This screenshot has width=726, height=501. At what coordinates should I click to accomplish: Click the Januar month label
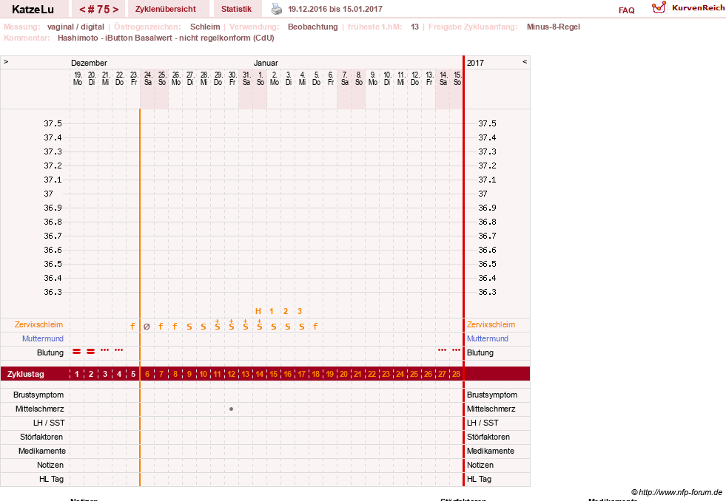pos(266,63)
